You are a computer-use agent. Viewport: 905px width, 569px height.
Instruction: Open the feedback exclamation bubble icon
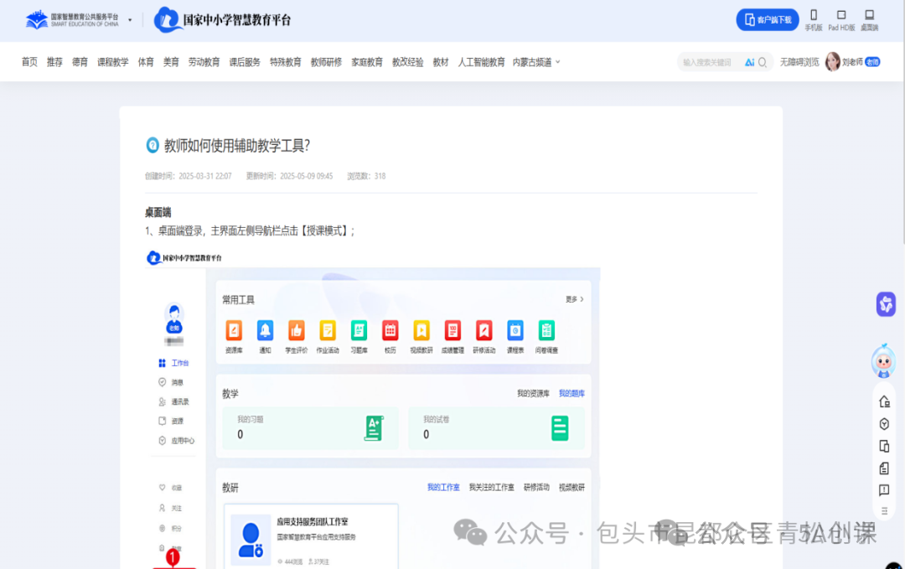pos(884,490)
